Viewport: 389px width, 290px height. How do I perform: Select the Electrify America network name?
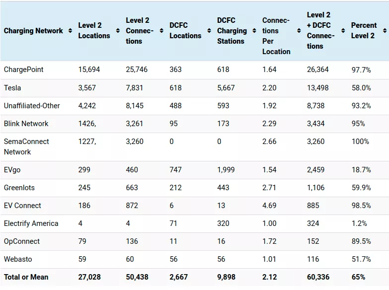(x=31, y=223)
